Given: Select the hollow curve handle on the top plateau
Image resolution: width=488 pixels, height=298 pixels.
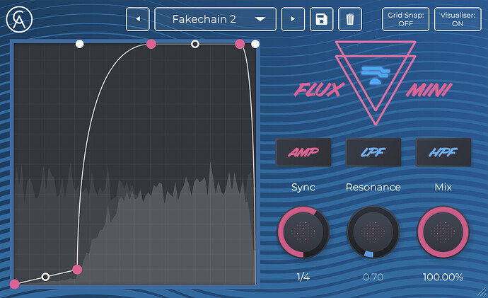Looking at the screenshot, I should tap(195, 44).
